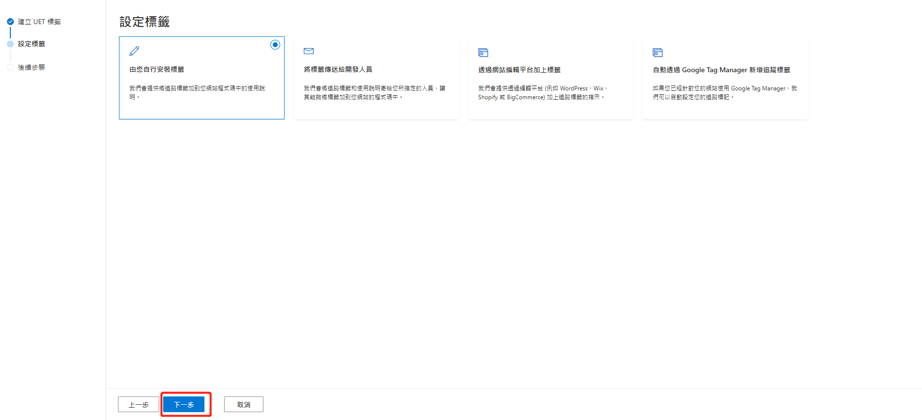Screen dimensions: 922x420
Task: Click the developer card description mentioning 寄給您所指定的人員
Action: [x=375, y=93]
